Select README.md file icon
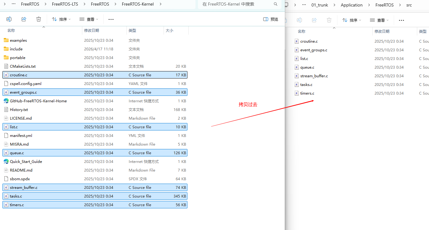 [x=6, y=170]
